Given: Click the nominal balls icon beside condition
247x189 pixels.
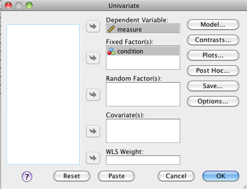Looking at the screenshot, I should (x=111, y=51).
